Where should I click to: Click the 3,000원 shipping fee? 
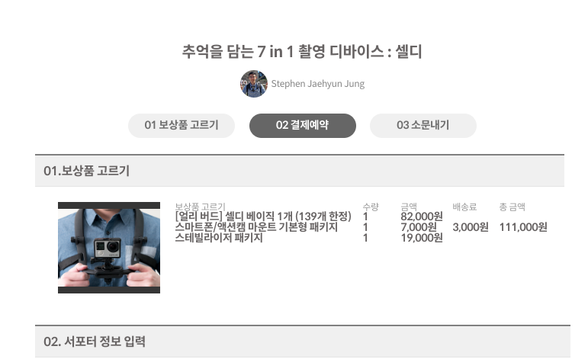[471, 227]
